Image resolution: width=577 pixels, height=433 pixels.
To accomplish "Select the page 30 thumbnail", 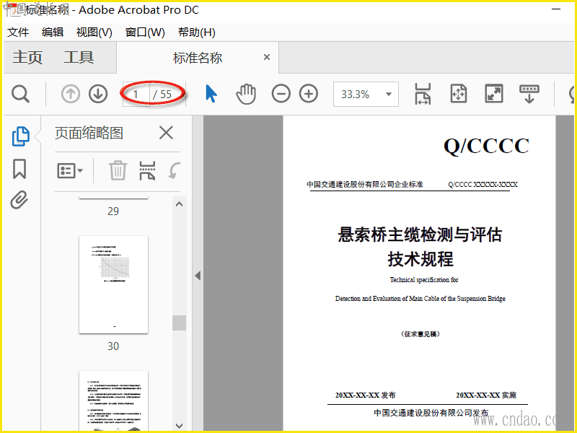I will pyautogui.click(x=114, y=284).
